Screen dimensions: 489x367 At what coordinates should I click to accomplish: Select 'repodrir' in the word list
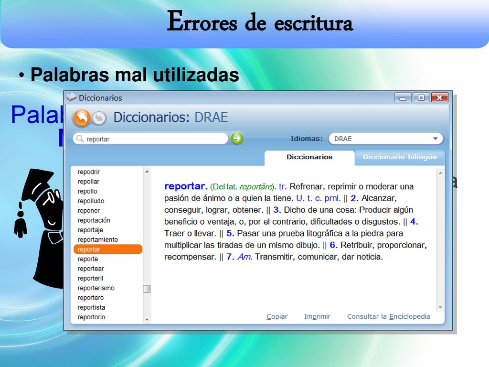pos(88,172)
